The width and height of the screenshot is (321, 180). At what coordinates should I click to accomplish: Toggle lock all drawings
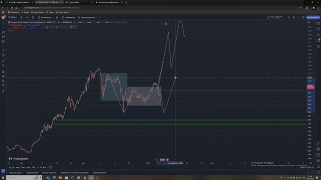click(x=4, y=81)
